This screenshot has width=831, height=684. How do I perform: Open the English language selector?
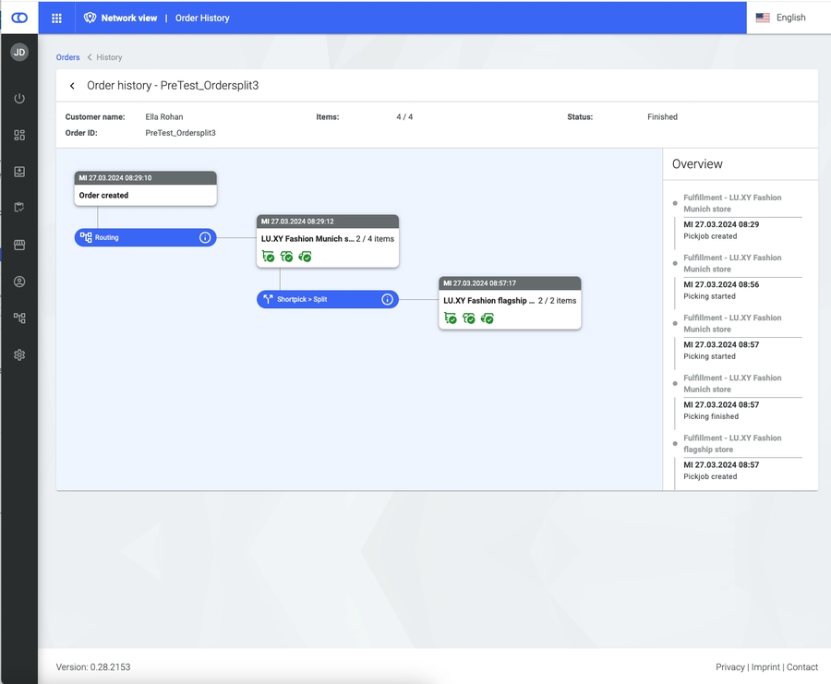(780, 18)
